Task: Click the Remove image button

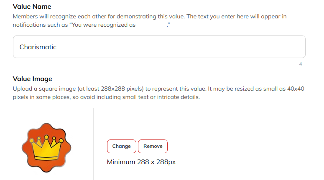Action: pos(153,146)
